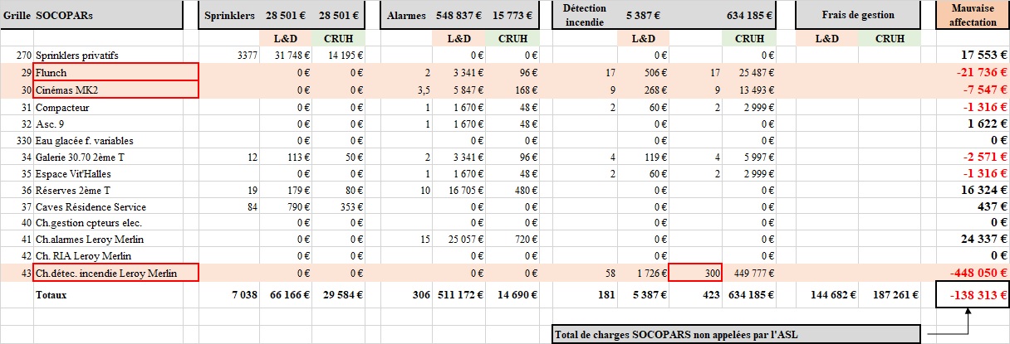Click the 14 195 € cell

[339, 56]
